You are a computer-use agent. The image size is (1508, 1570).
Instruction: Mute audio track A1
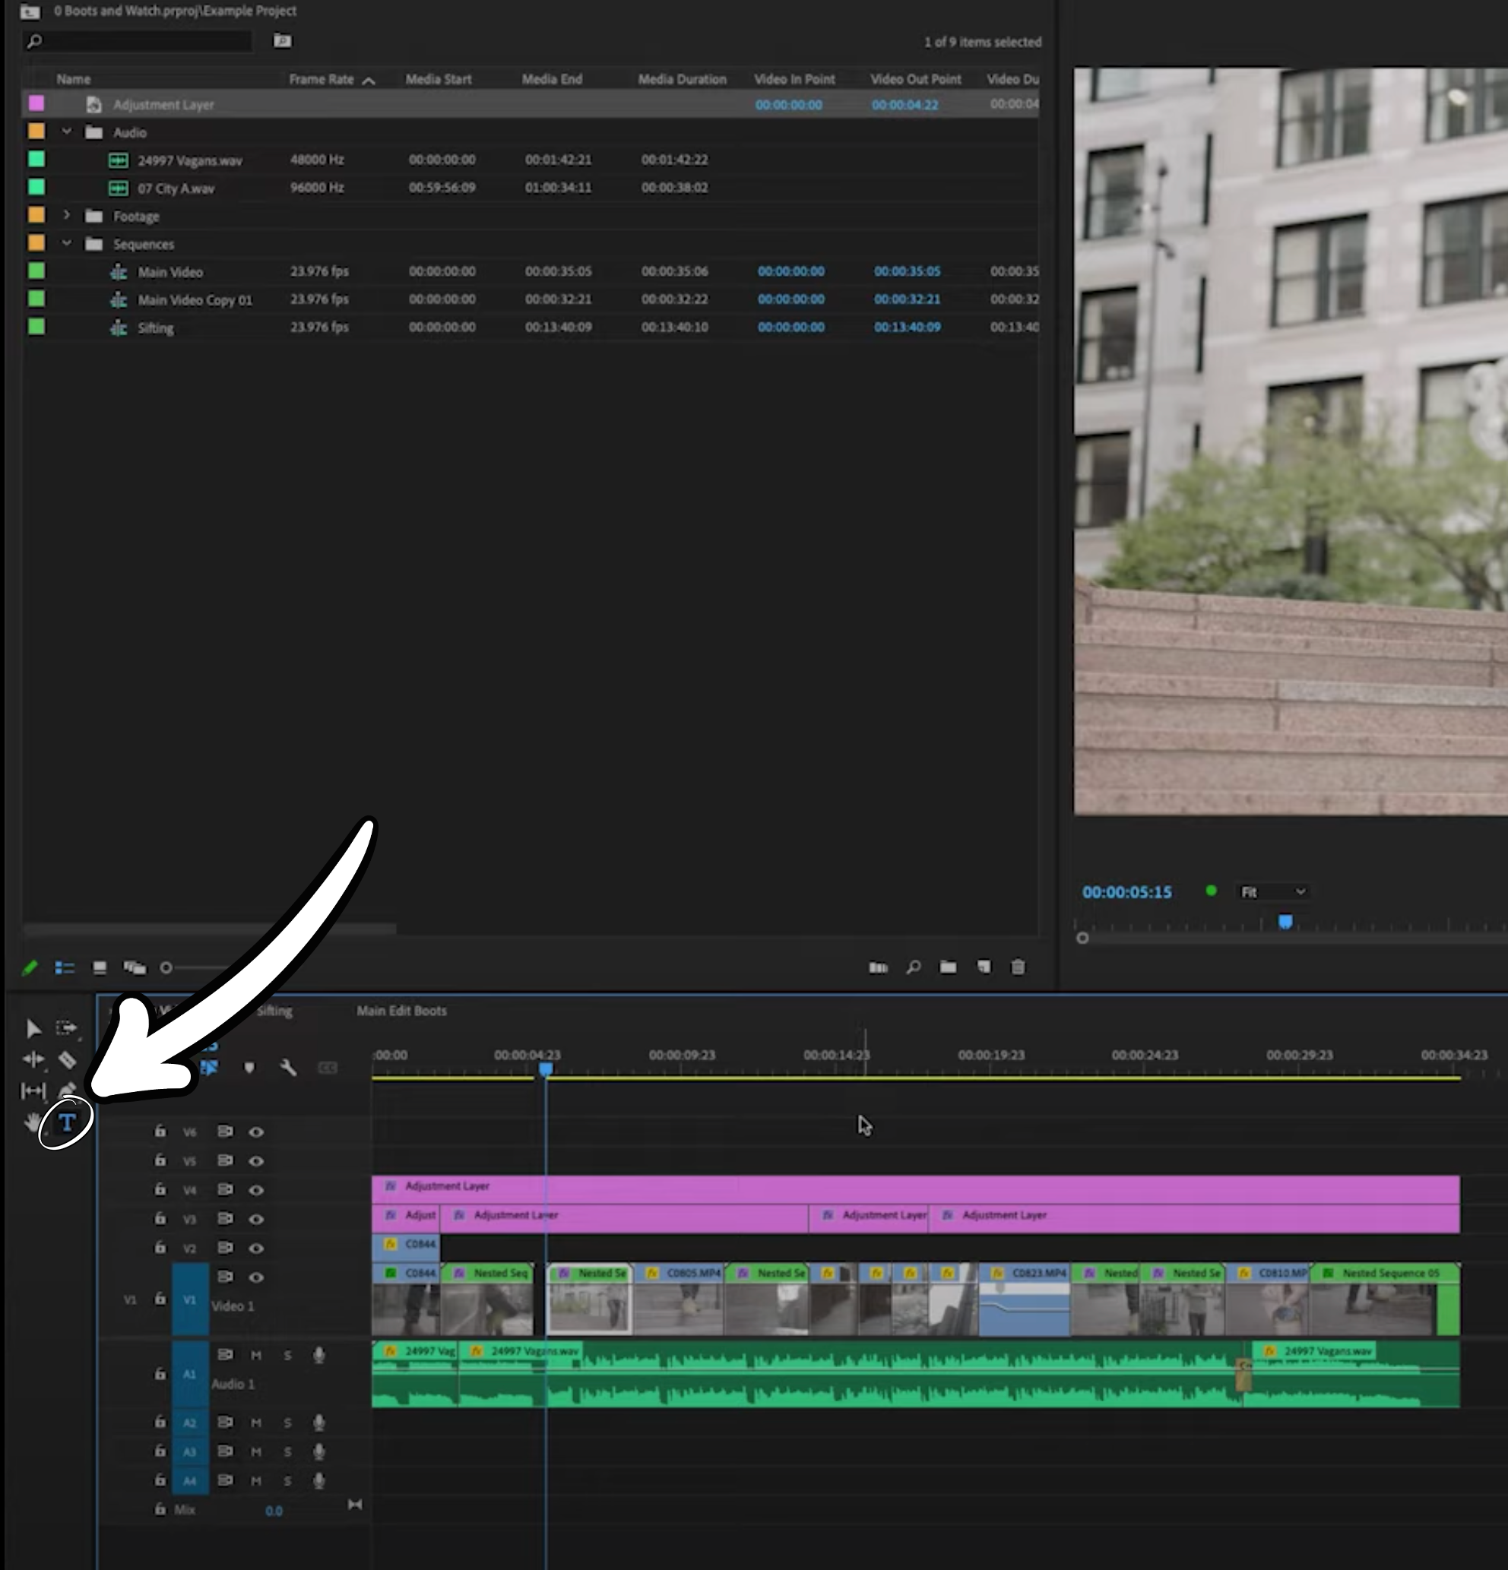click(255, 1356)
